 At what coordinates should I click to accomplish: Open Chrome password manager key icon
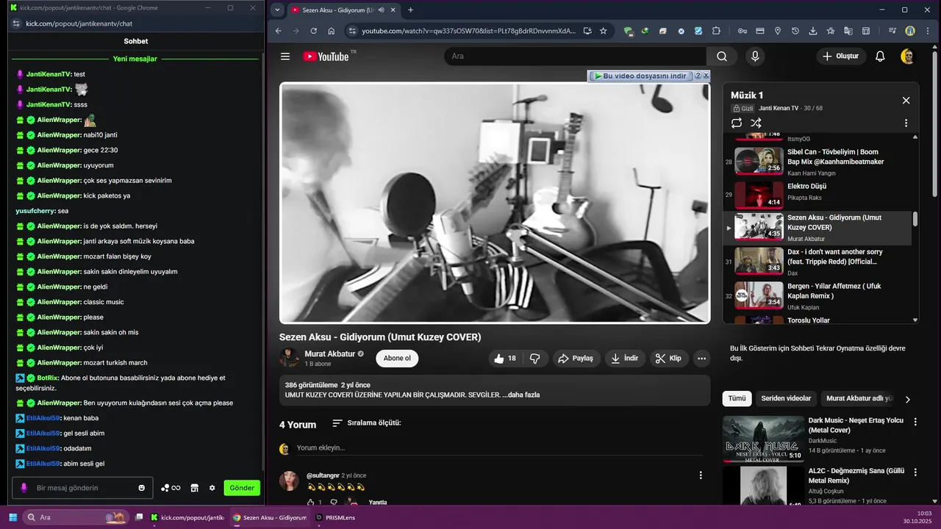(x=742, y=31)
